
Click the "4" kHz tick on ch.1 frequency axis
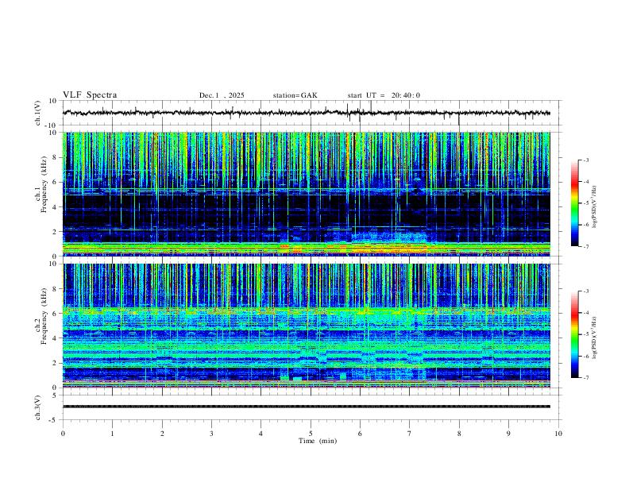coord(56,207)
